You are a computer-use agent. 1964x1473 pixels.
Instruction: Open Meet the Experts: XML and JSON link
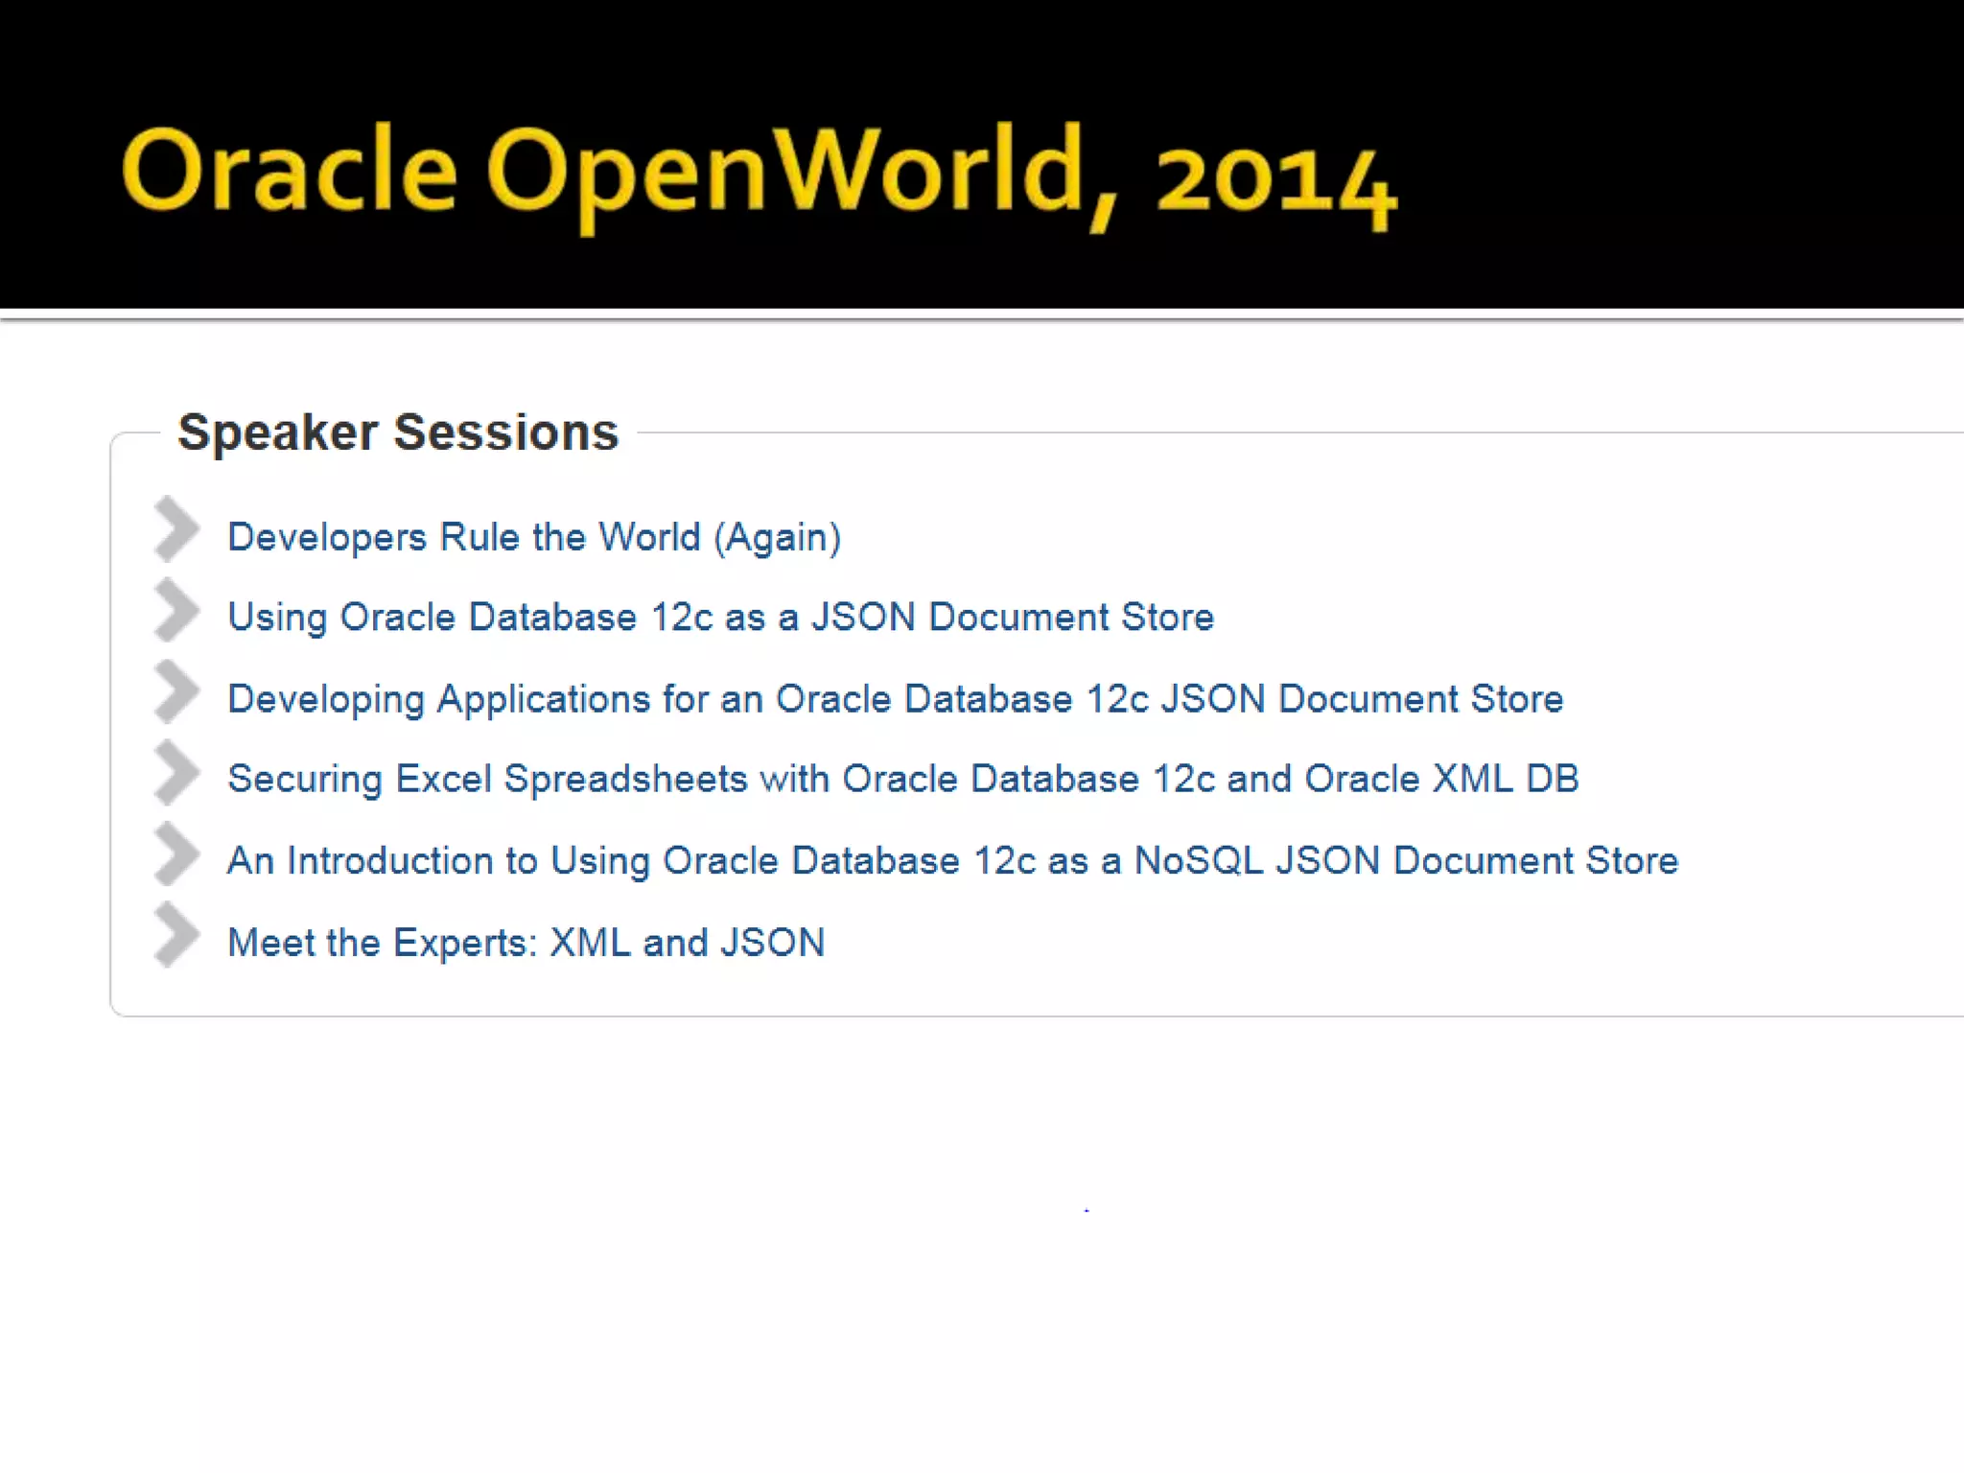click(526, 943)
